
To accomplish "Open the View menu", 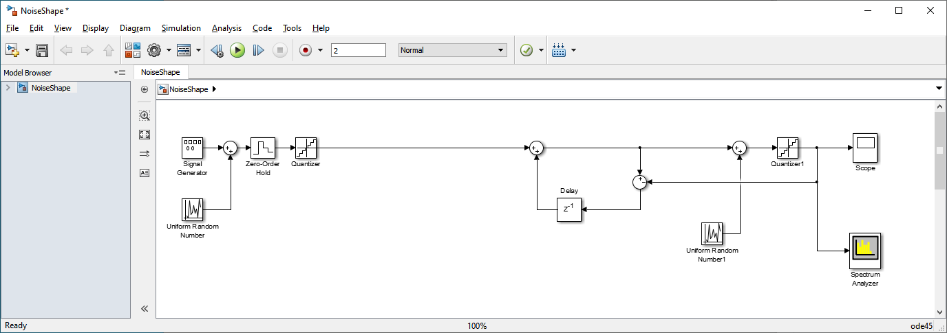I will (x=63, y=28).
